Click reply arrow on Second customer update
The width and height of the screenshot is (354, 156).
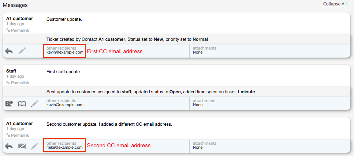(9, 146)
